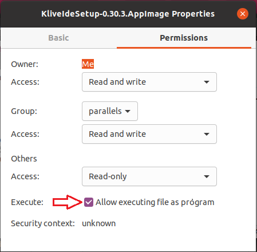Viewport: 257px width, 252px height.
Task: Select the Permissions tab
Action: 184,38
